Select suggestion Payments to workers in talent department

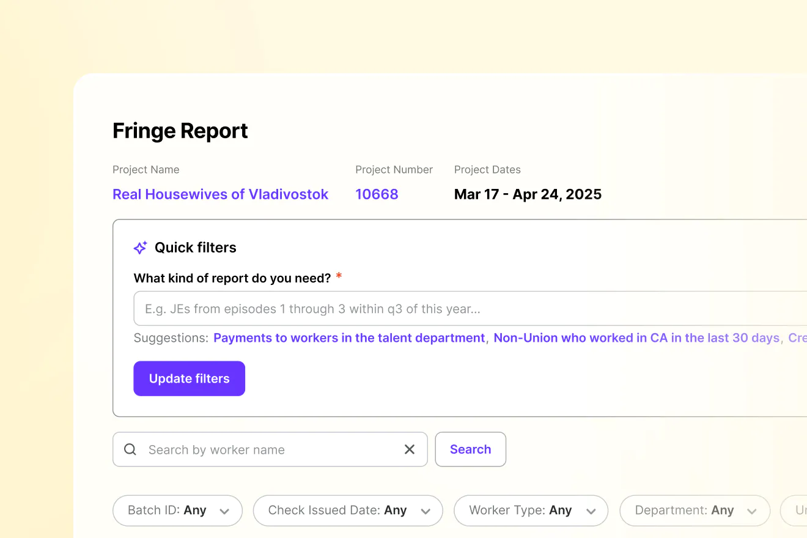(349, 338)
